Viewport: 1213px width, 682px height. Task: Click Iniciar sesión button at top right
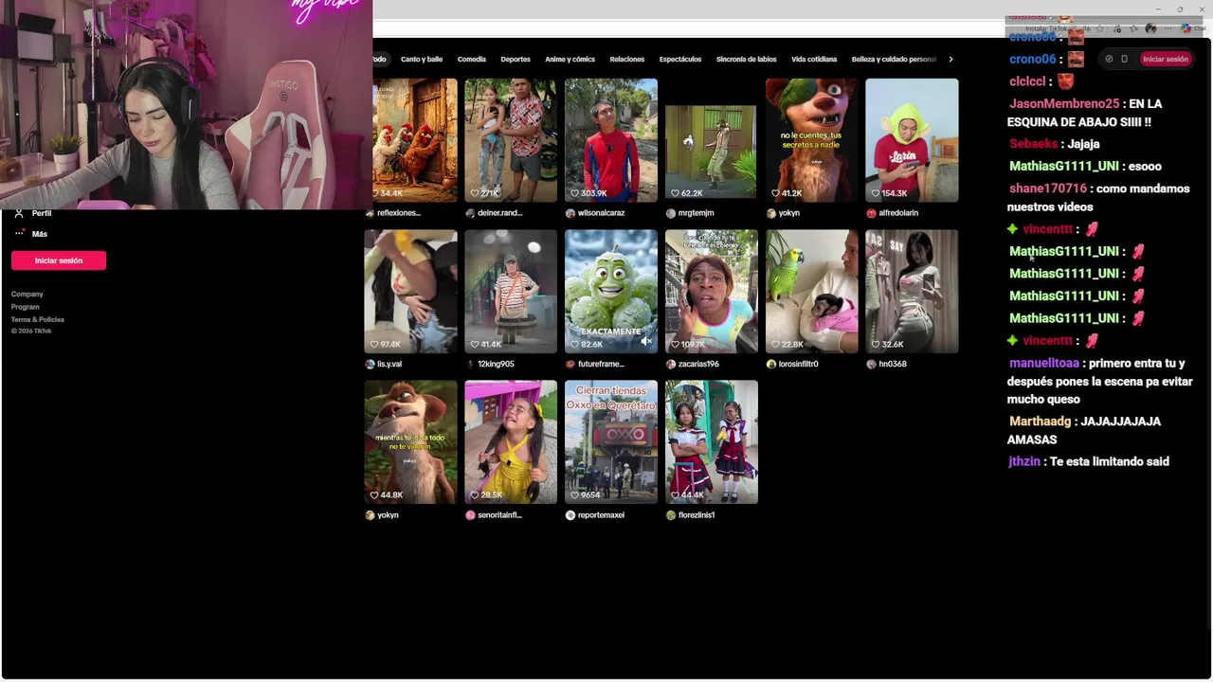coord(1165,59)
